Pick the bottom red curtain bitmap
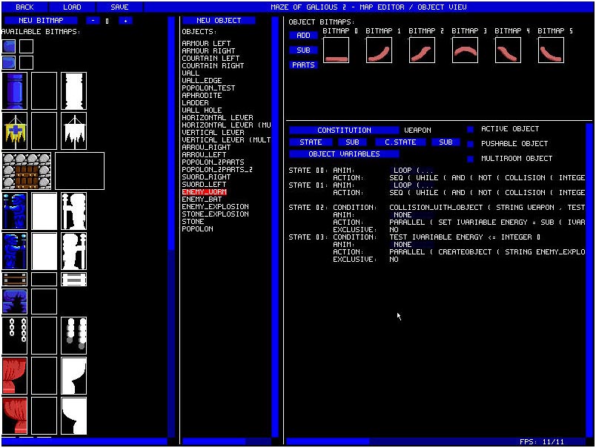The height and width of the screenshot is (448, 596). (14, 415)
